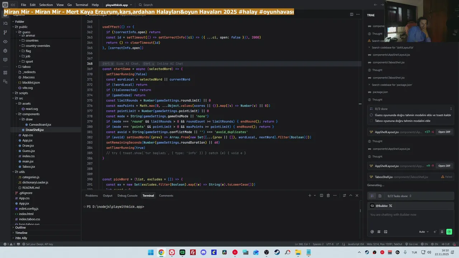Open the Selection menu
This screenshot has height=258, width=459.
point(46,5)
